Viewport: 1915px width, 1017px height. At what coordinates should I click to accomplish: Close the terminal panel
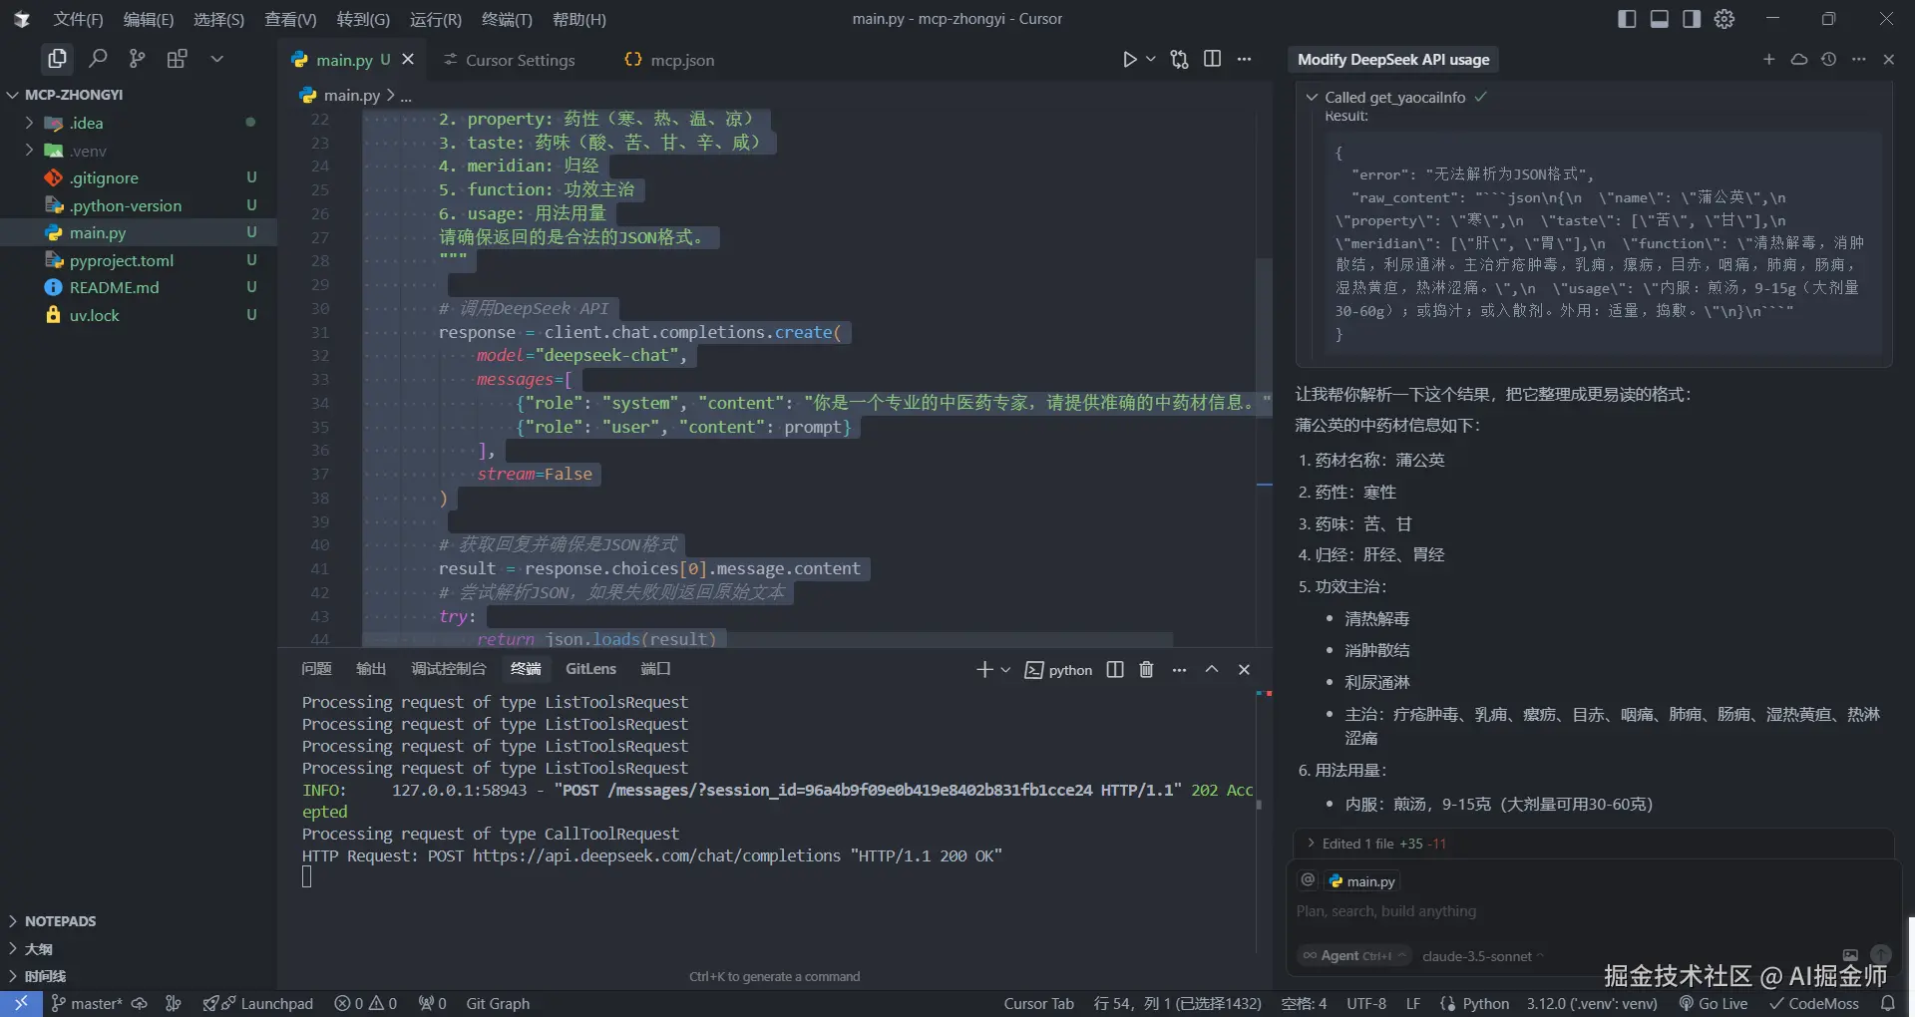pyautogui.click(x=1244, y=670)
